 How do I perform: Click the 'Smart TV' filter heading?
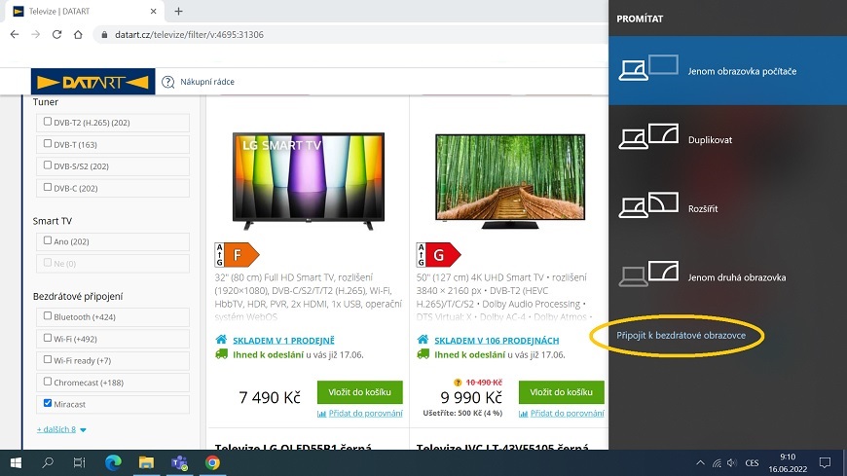tap(52, 220)
